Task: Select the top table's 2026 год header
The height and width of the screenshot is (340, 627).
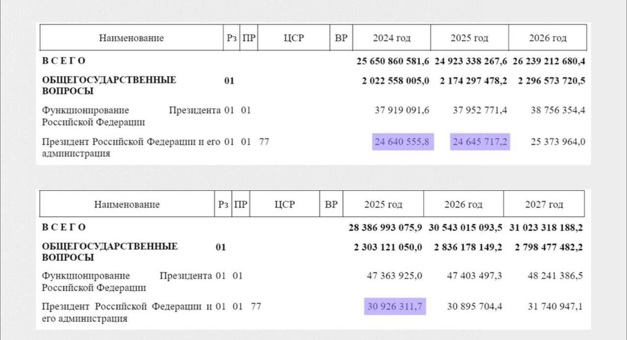Action: tap(548, 38)
